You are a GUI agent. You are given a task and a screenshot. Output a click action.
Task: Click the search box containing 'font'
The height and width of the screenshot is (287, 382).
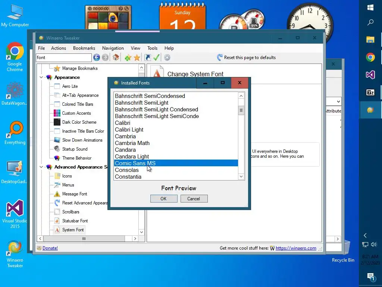[64, 58]
